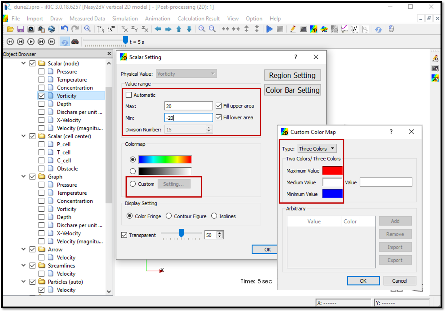
Task: Collapse the Streamlines tree folder
Action: 24,265
